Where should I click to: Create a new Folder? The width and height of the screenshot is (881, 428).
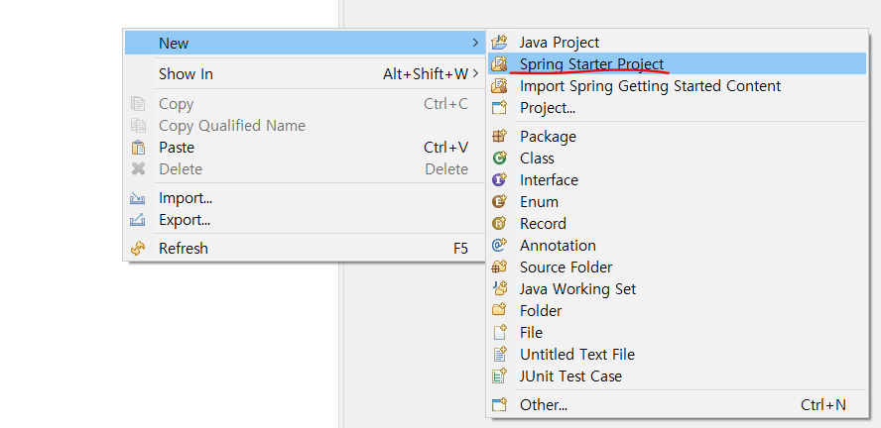[677, 310]
